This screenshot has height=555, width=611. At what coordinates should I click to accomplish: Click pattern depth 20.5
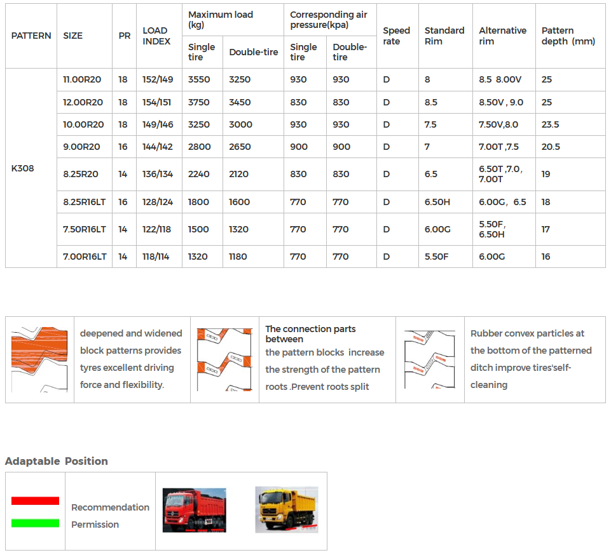pyautogui.click(x=551, y=147)
